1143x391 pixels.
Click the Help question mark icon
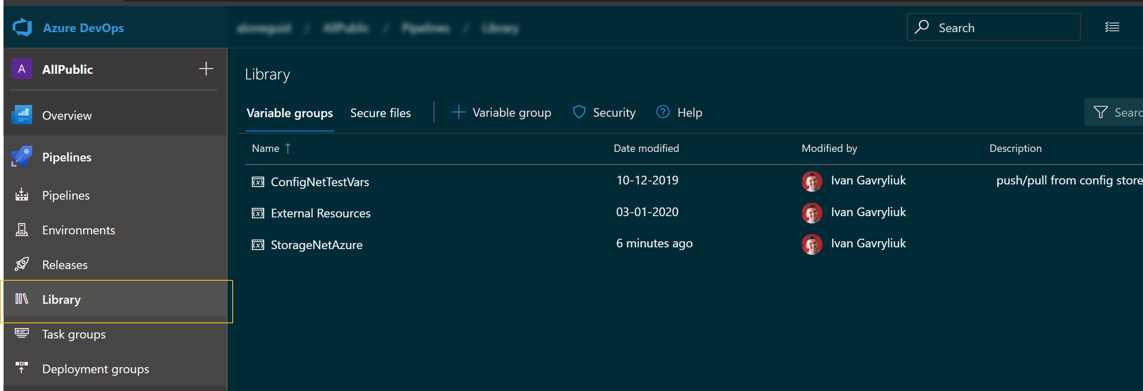coord(663,112)
